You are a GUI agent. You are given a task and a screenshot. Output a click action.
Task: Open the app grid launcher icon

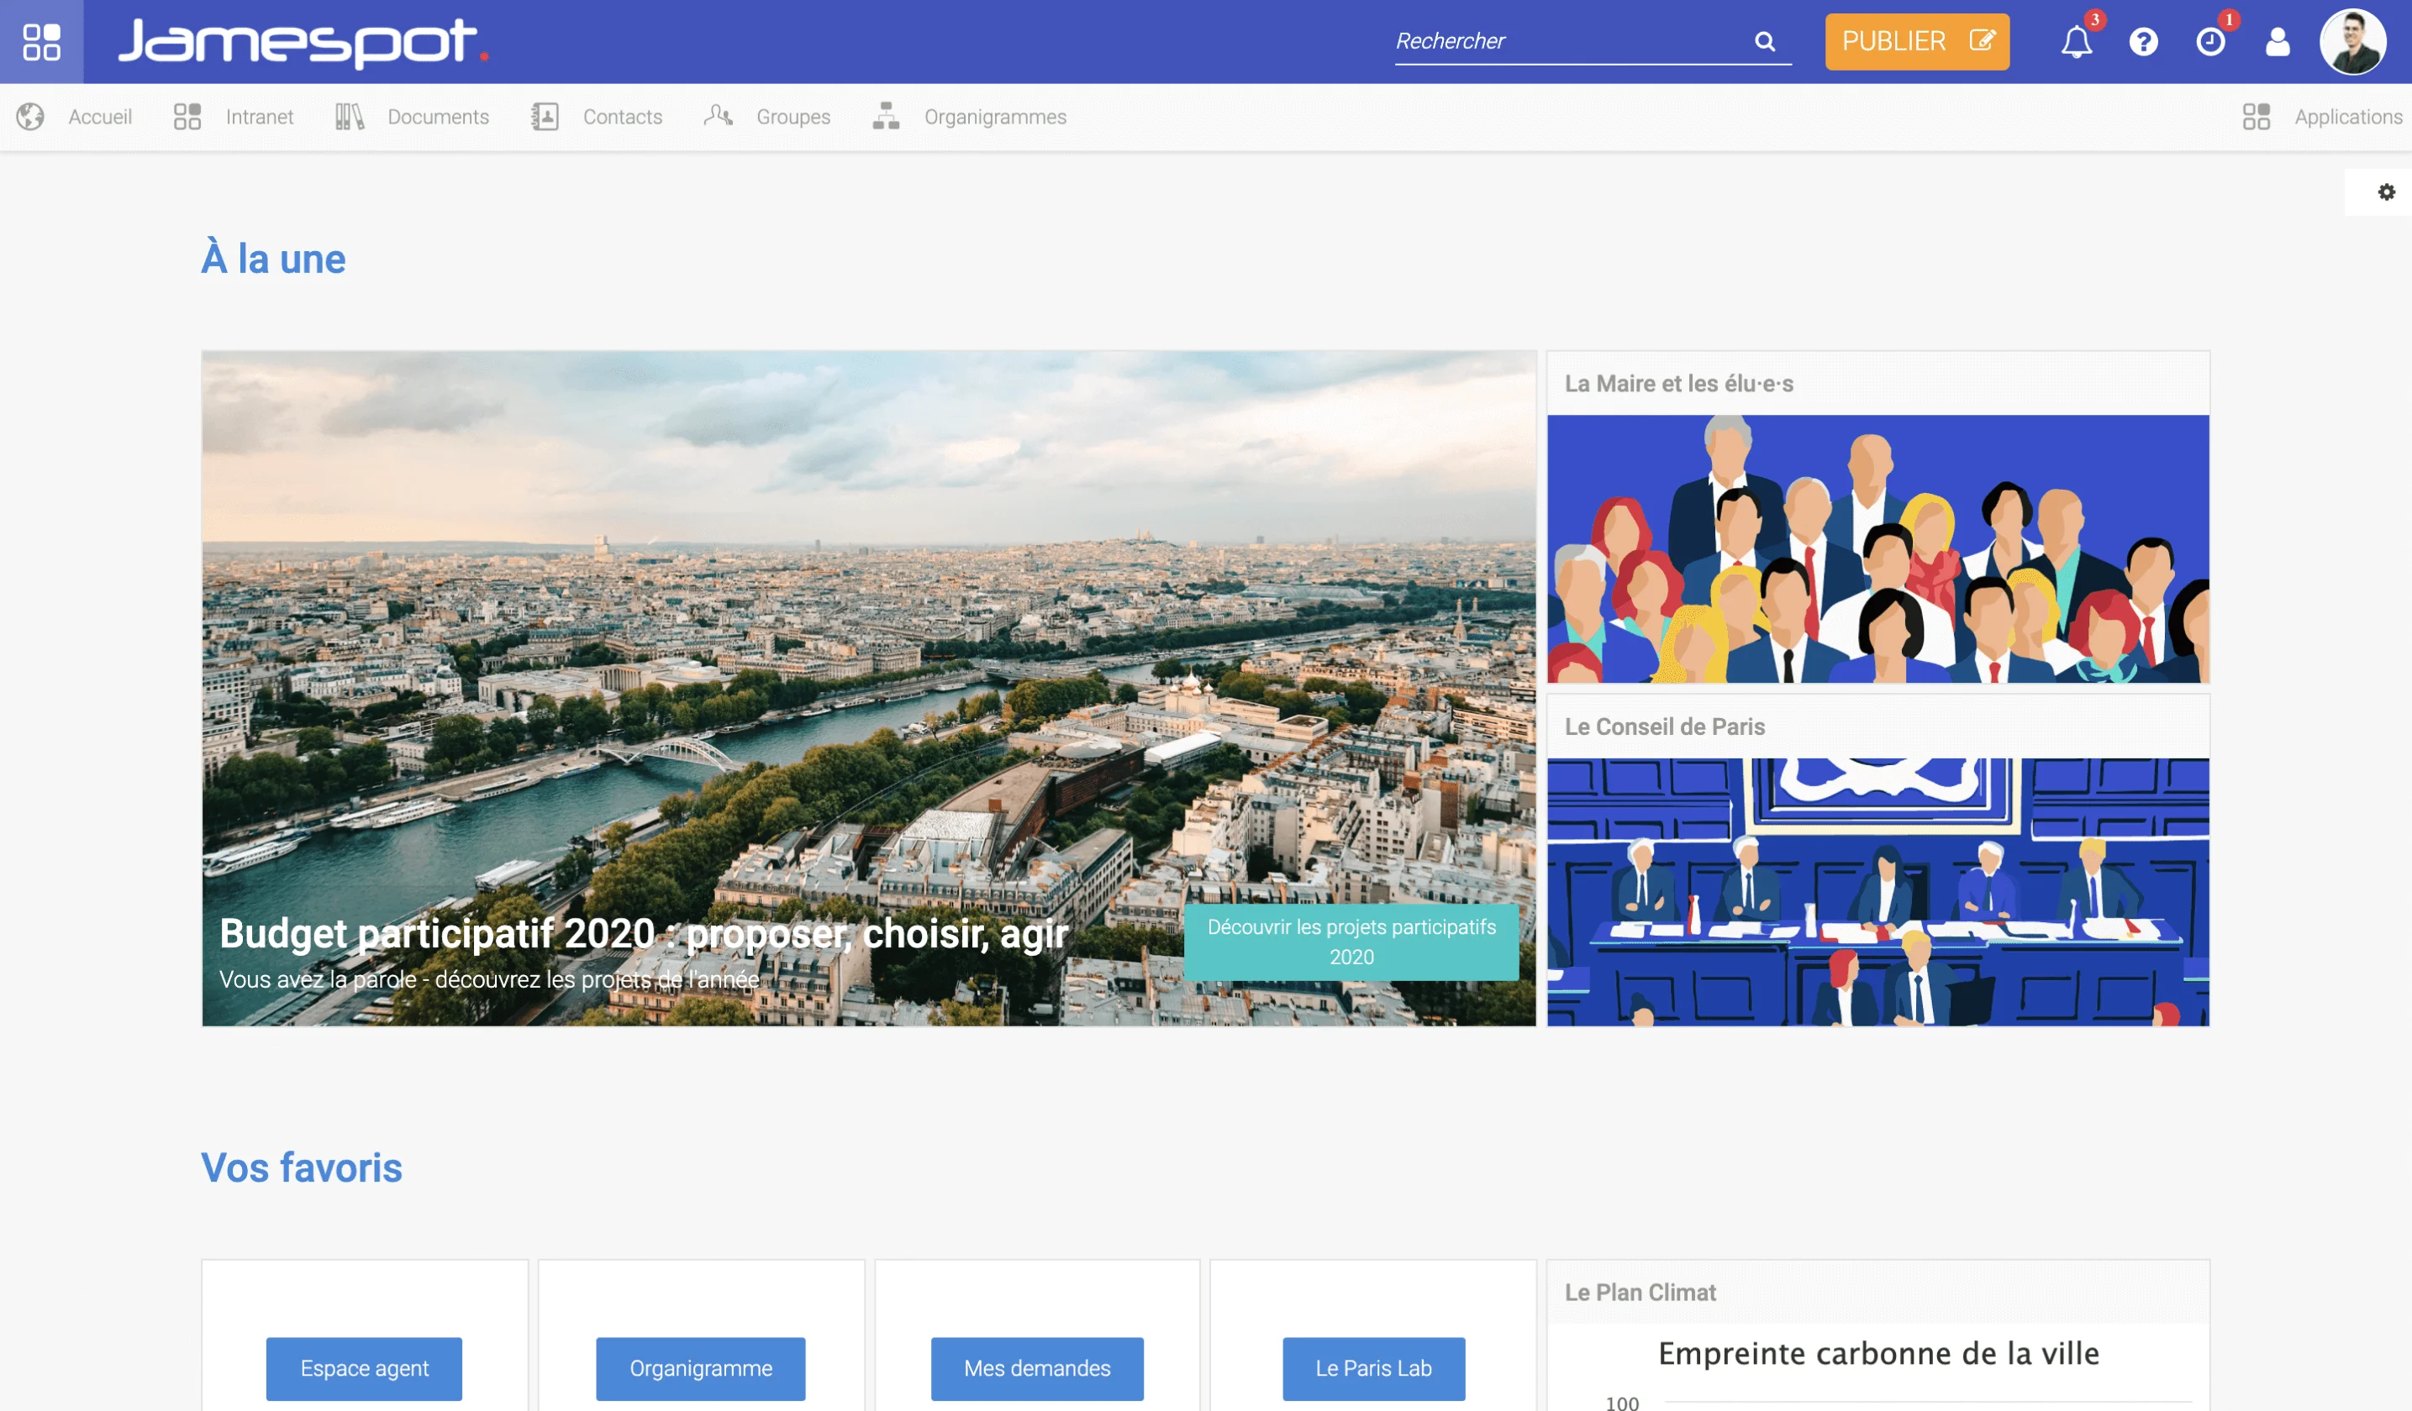41,41
